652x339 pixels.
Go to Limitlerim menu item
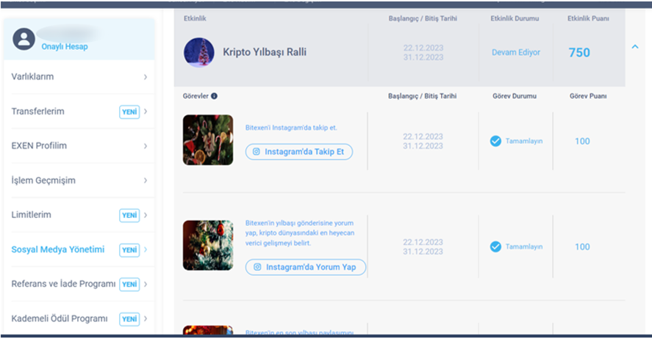pos(79,215)
